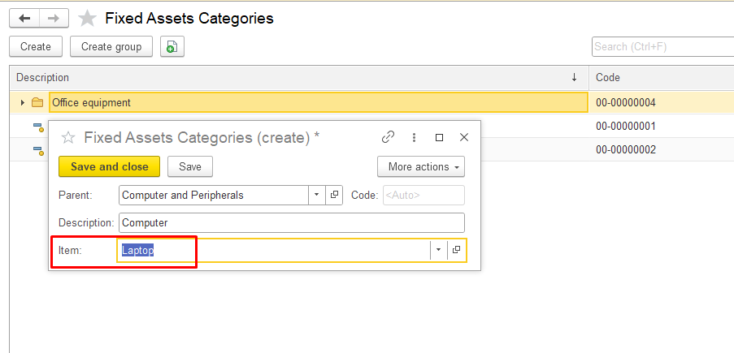This screenshot has height=353, width=734.
Task: Maximize the create dialog window
Action: click(439, 137)
